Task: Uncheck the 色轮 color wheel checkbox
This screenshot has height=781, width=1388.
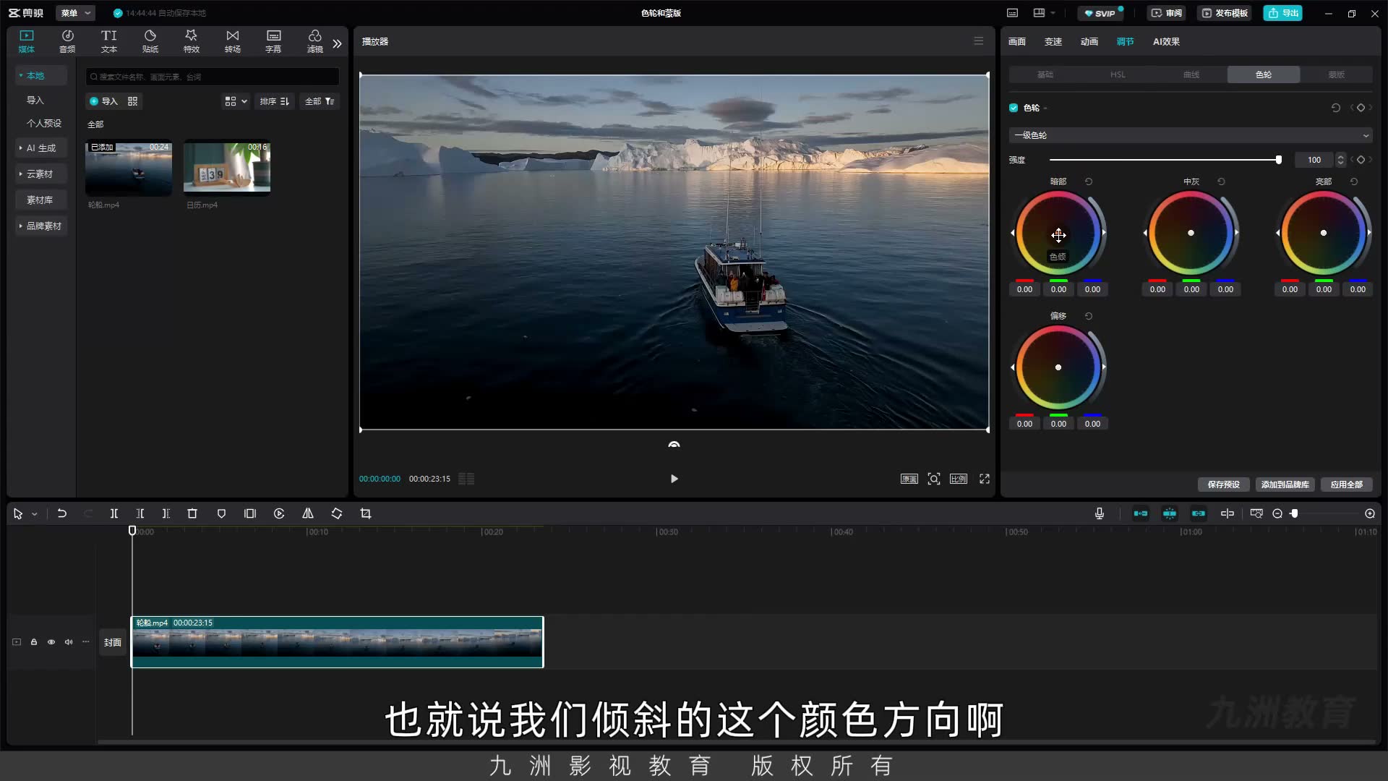Action: 1014,108
